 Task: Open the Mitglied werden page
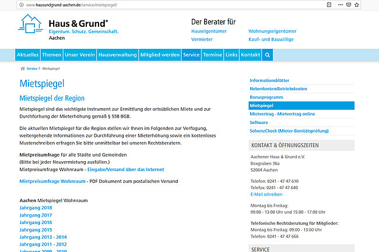coord(160,55)
